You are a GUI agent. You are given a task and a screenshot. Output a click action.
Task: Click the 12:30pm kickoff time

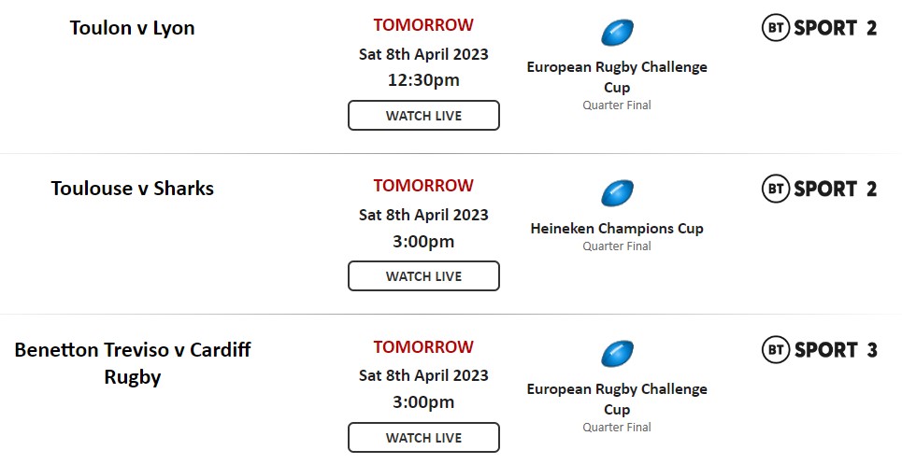[423, 79]
